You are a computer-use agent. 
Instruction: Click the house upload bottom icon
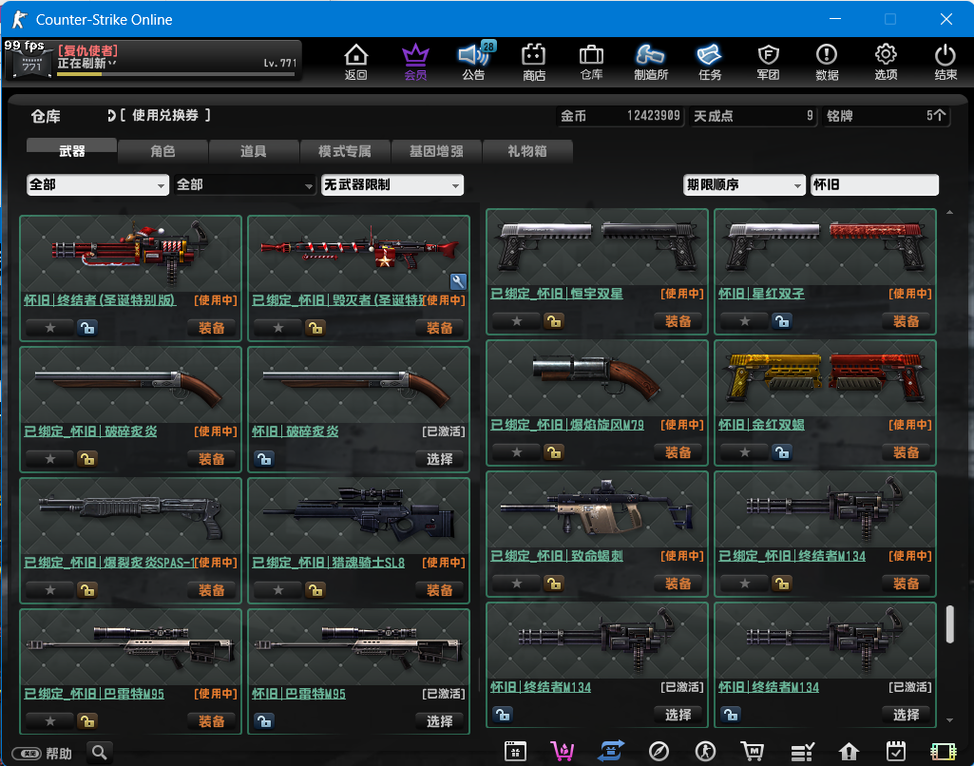(x=849, y=752)
